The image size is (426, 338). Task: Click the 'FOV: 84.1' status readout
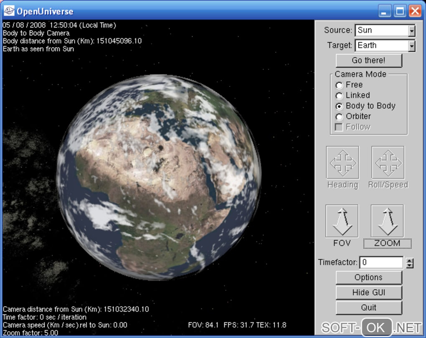point(203,325)
